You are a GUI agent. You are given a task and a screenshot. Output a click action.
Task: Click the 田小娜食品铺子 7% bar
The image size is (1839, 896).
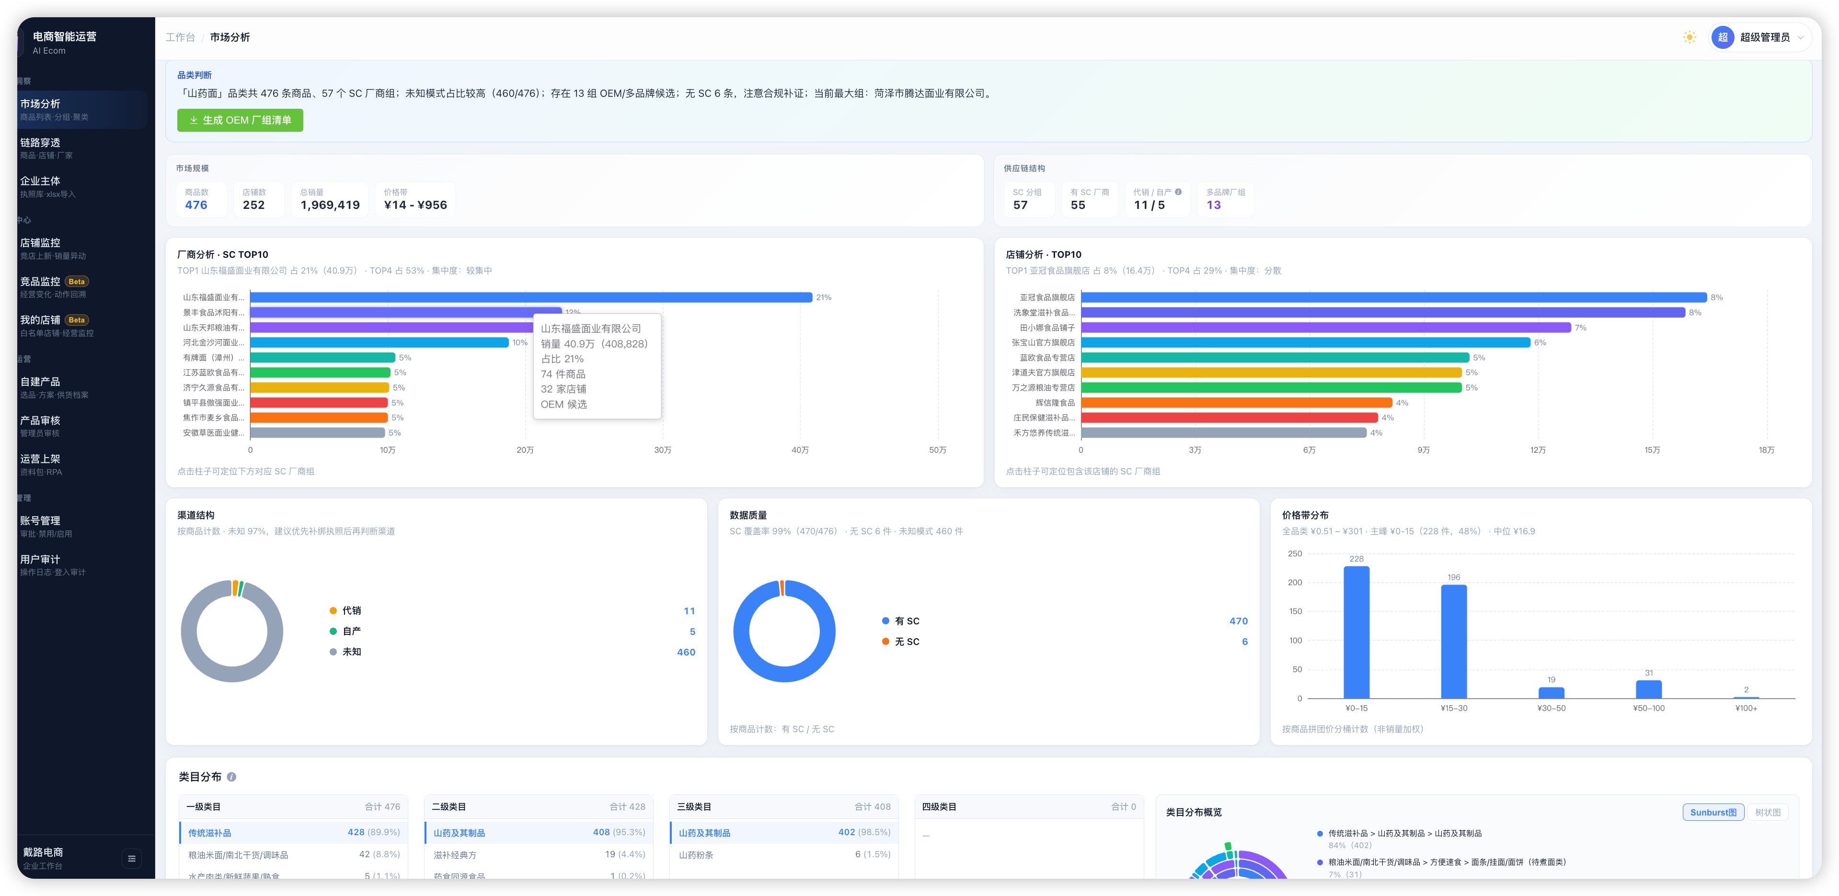[x=1326, y=328]
